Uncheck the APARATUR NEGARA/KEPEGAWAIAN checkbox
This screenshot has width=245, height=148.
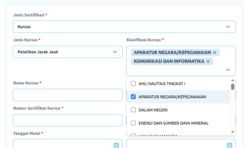click(133, 97)
